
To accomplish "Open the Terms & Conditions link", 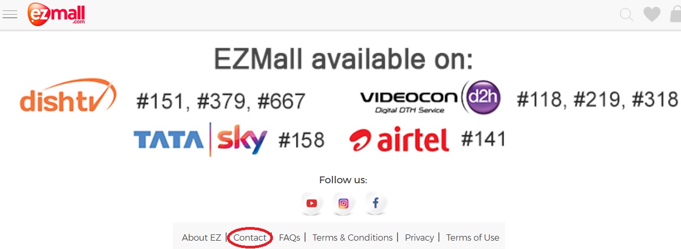I will (x=352, y=238).
